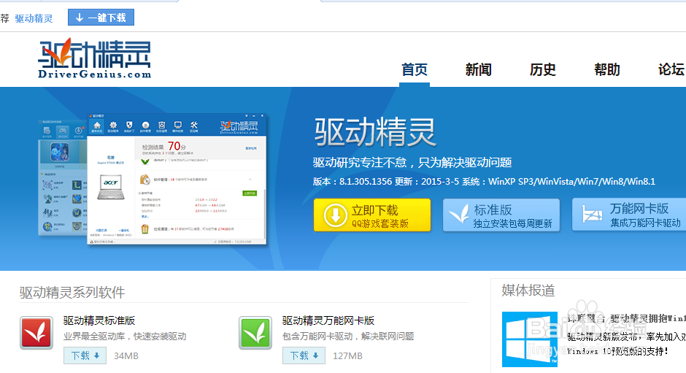This screenshot has height=373, width=686.
Task: Click the home icon in the banner screenshot toolbar
Action: tap(97, 126)
